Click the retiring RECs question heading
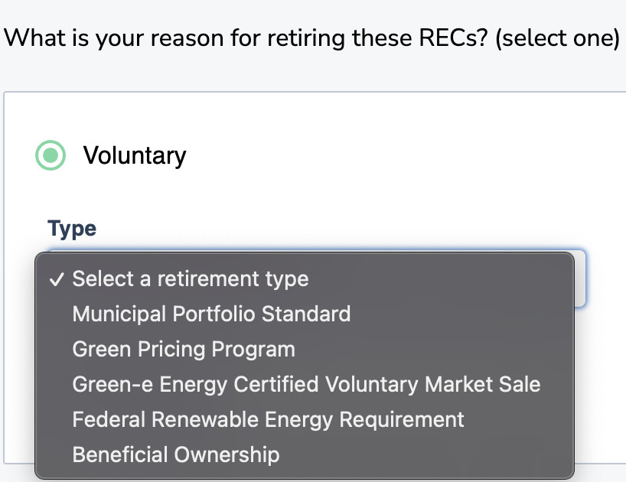Screen dimensions: 626x482 coord(245,37)
